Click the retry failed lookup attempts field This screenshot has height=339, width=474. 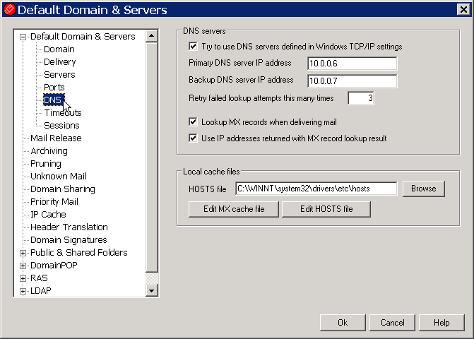tap(361, 98)
